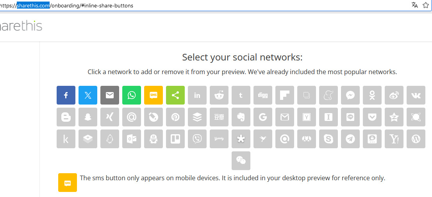Enable the Pinterest share button
The width and height of the screenshot is (432, 197).
pyautogui.click(x=175, y=117)
